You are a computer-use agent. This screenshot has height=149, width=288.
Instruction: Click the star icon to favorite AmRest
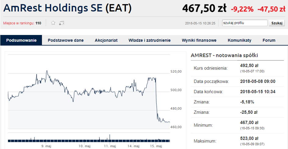(53, 23)
